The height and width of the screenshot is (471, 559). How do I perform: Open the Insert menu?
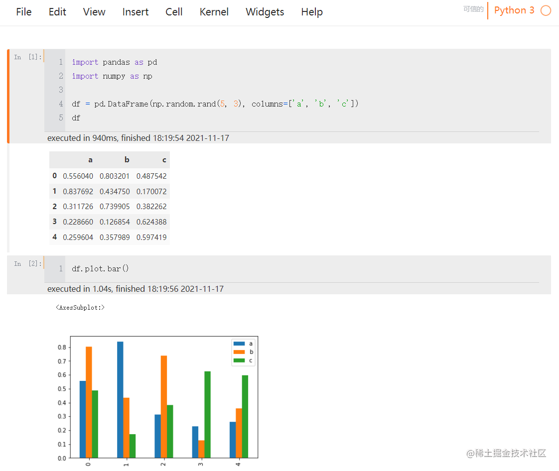click(135, 12)
